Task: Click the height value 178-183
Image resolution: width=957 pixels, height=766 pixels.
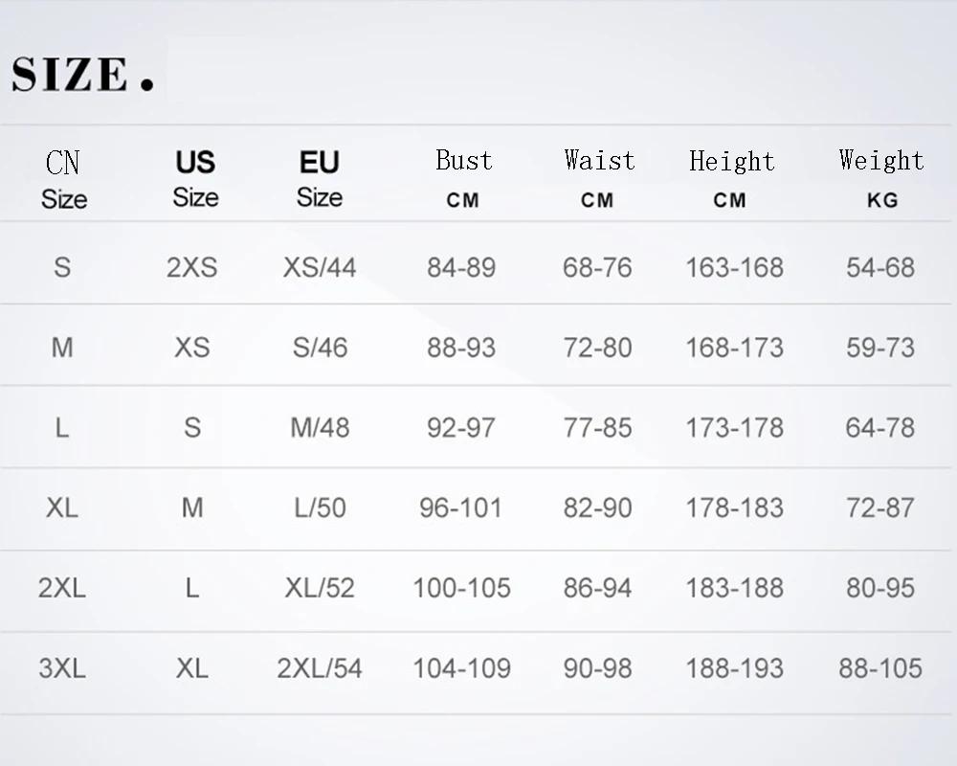Action: 735,507
